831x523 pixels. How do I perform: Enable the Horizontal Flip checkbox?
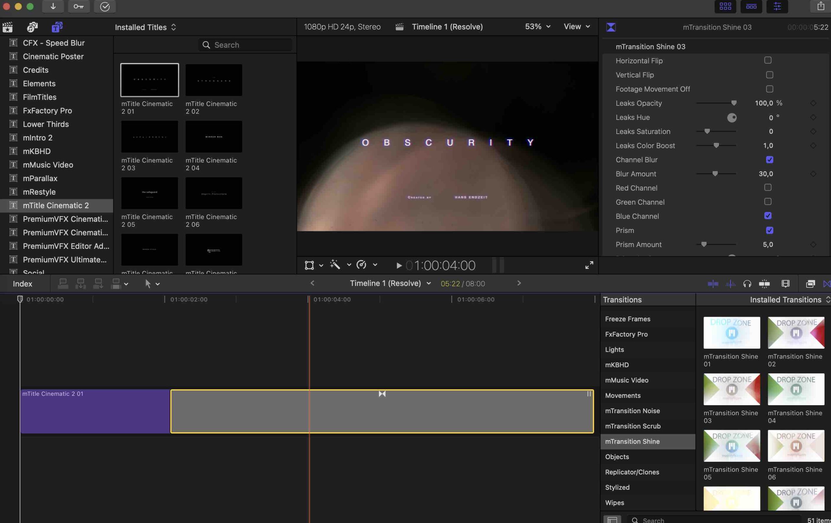(x=768, y=60)
